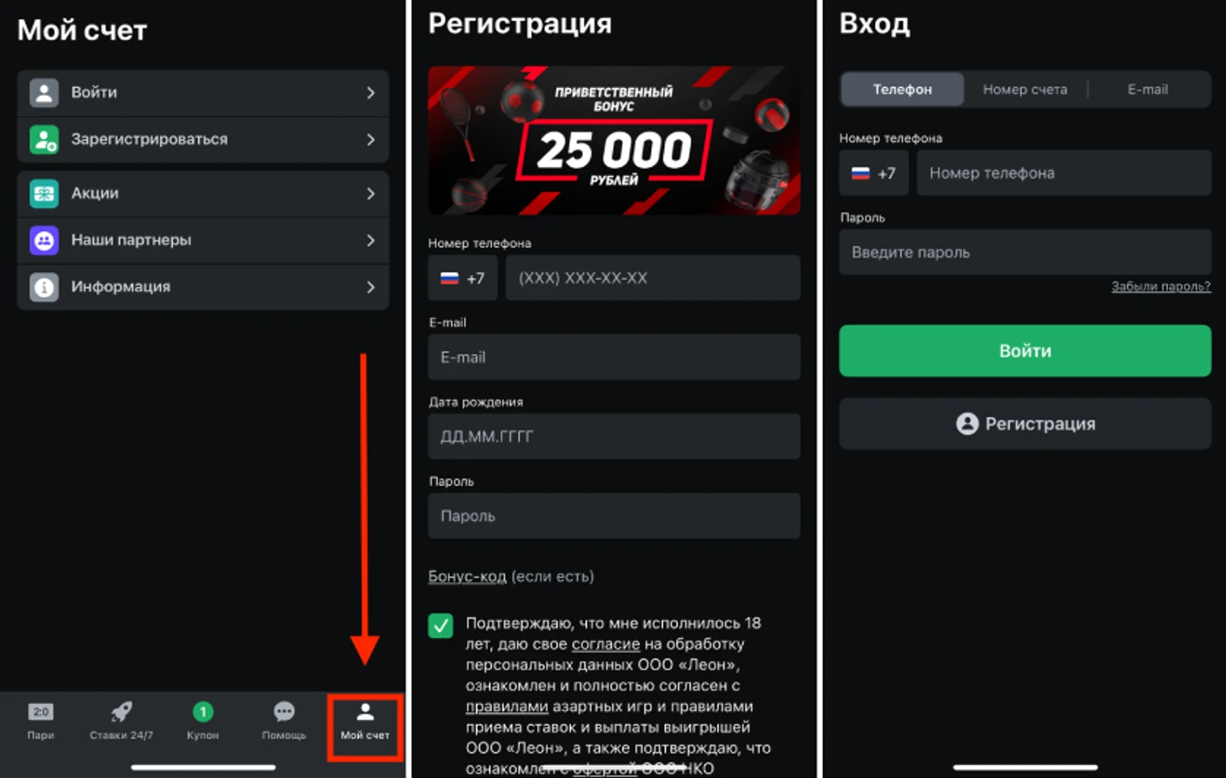The image size is (1226, 778).
Task: Open Помощь chat bubble icon
Action: pos(284,712)
